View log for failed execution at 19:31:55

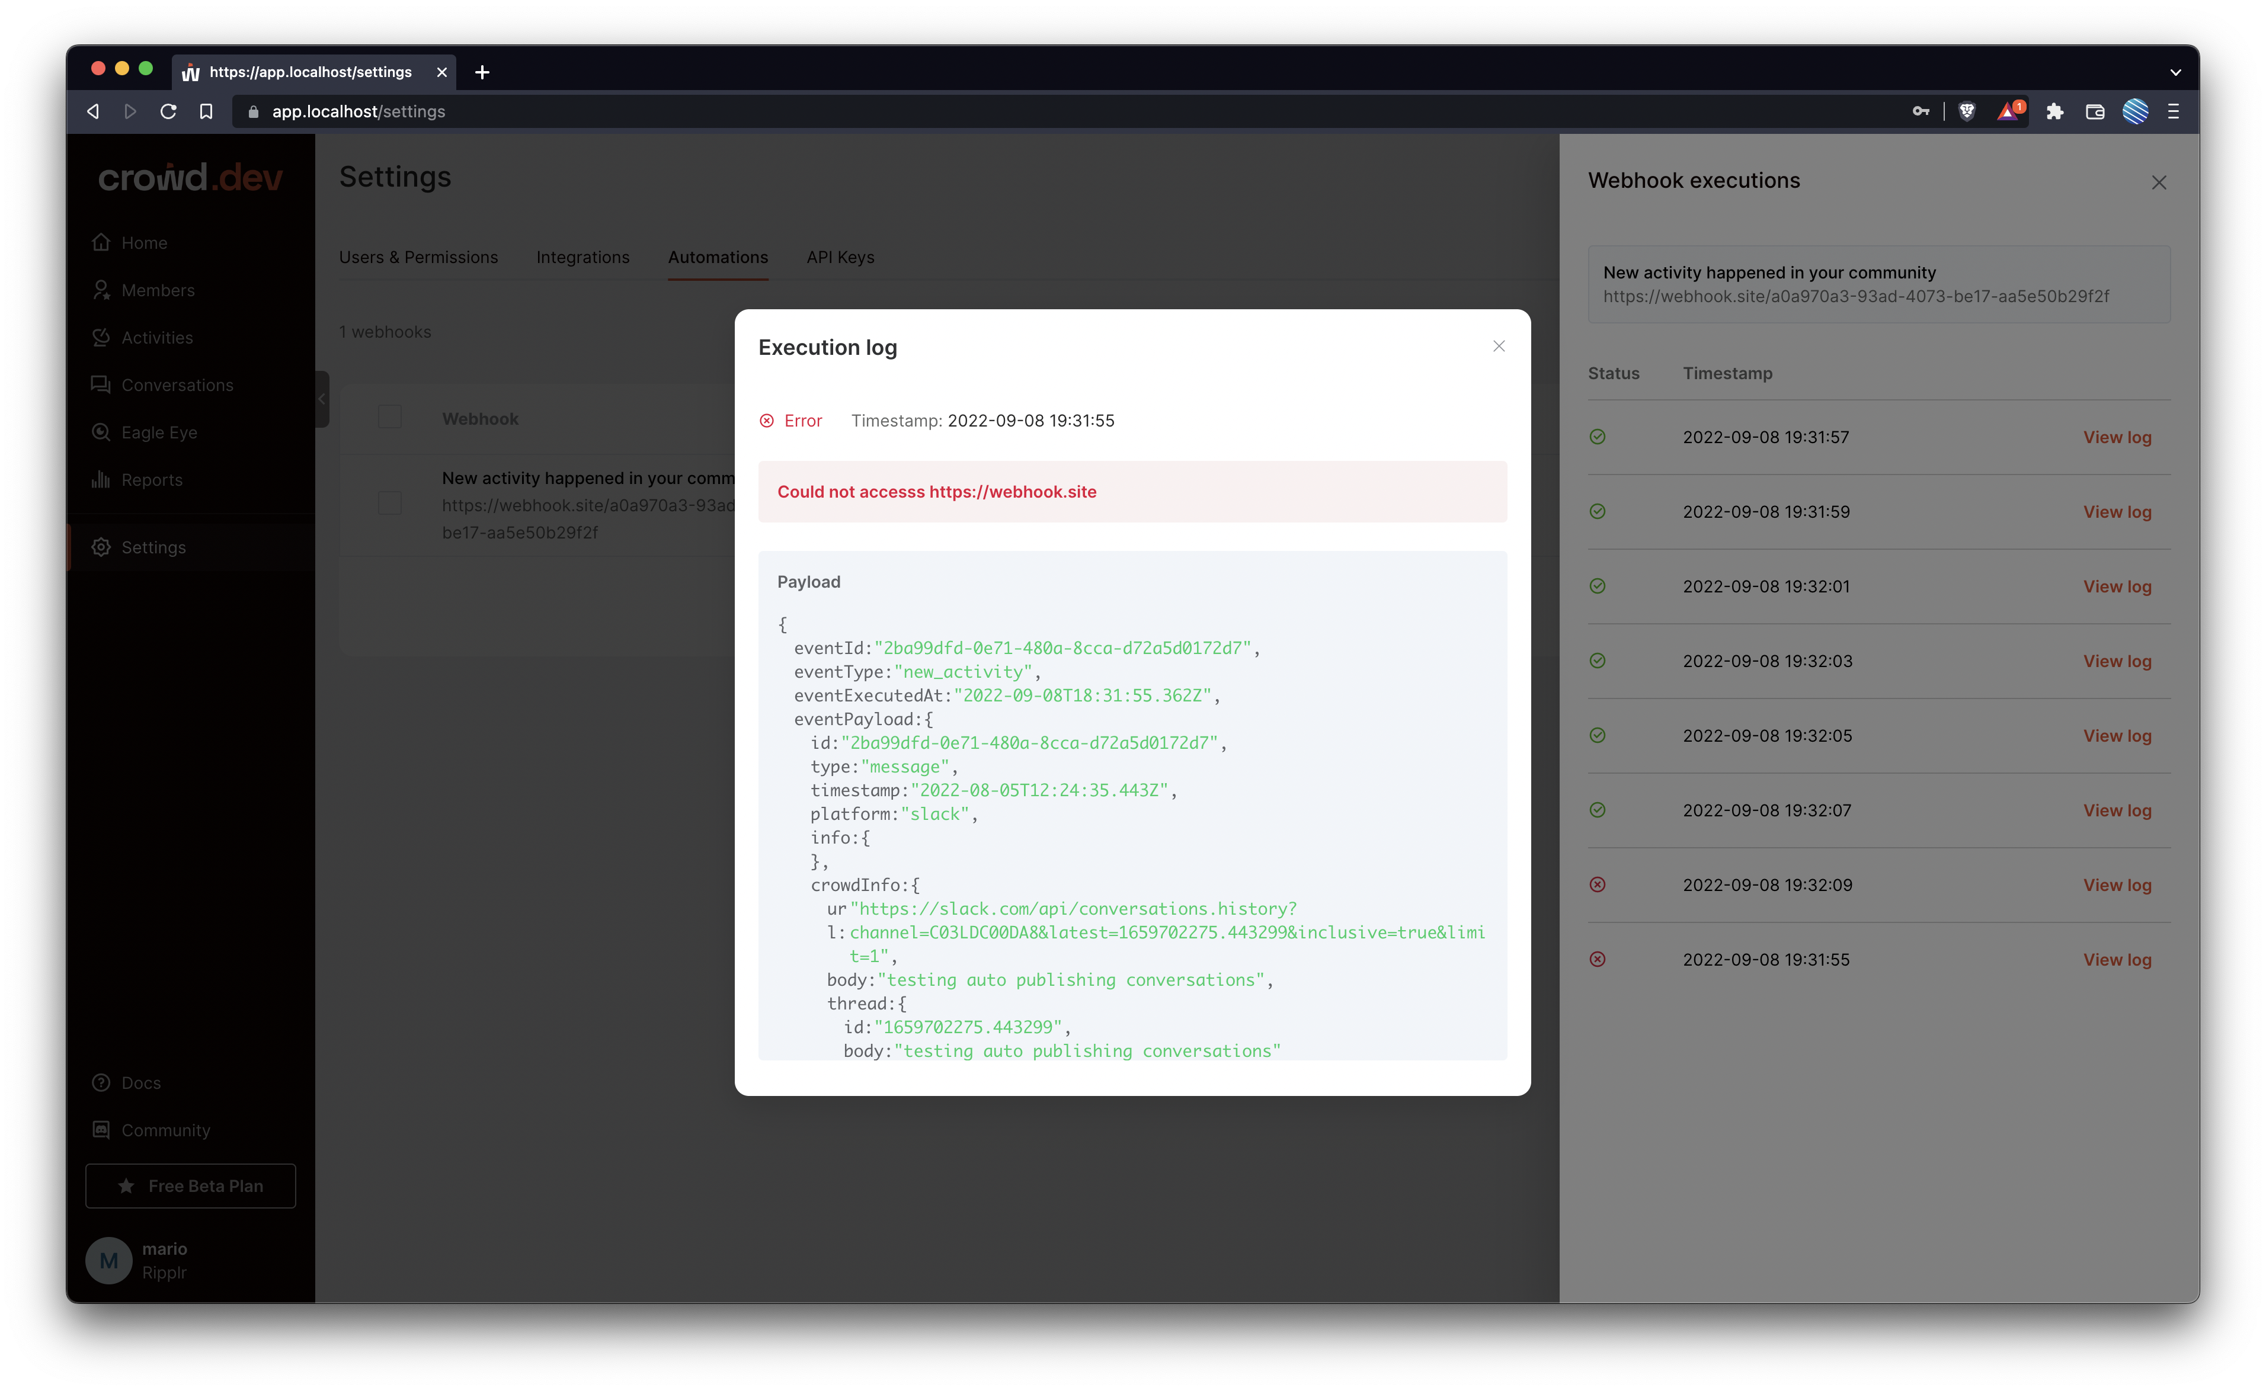(x=2117, y=960)
